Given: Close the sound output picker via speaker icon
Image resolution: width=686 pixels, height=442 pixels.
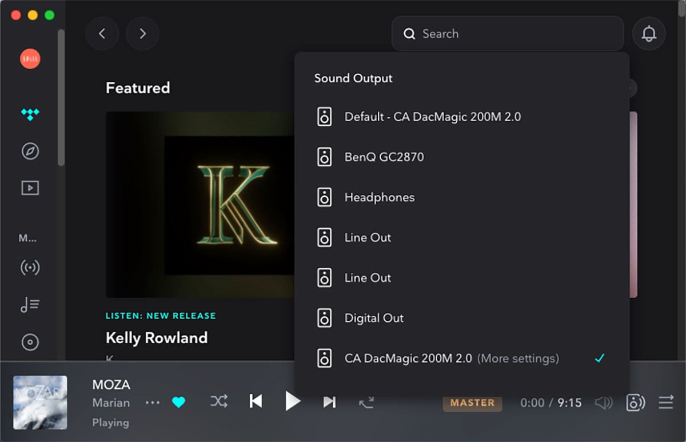Looking at the screenshot, I should (636, 403).
